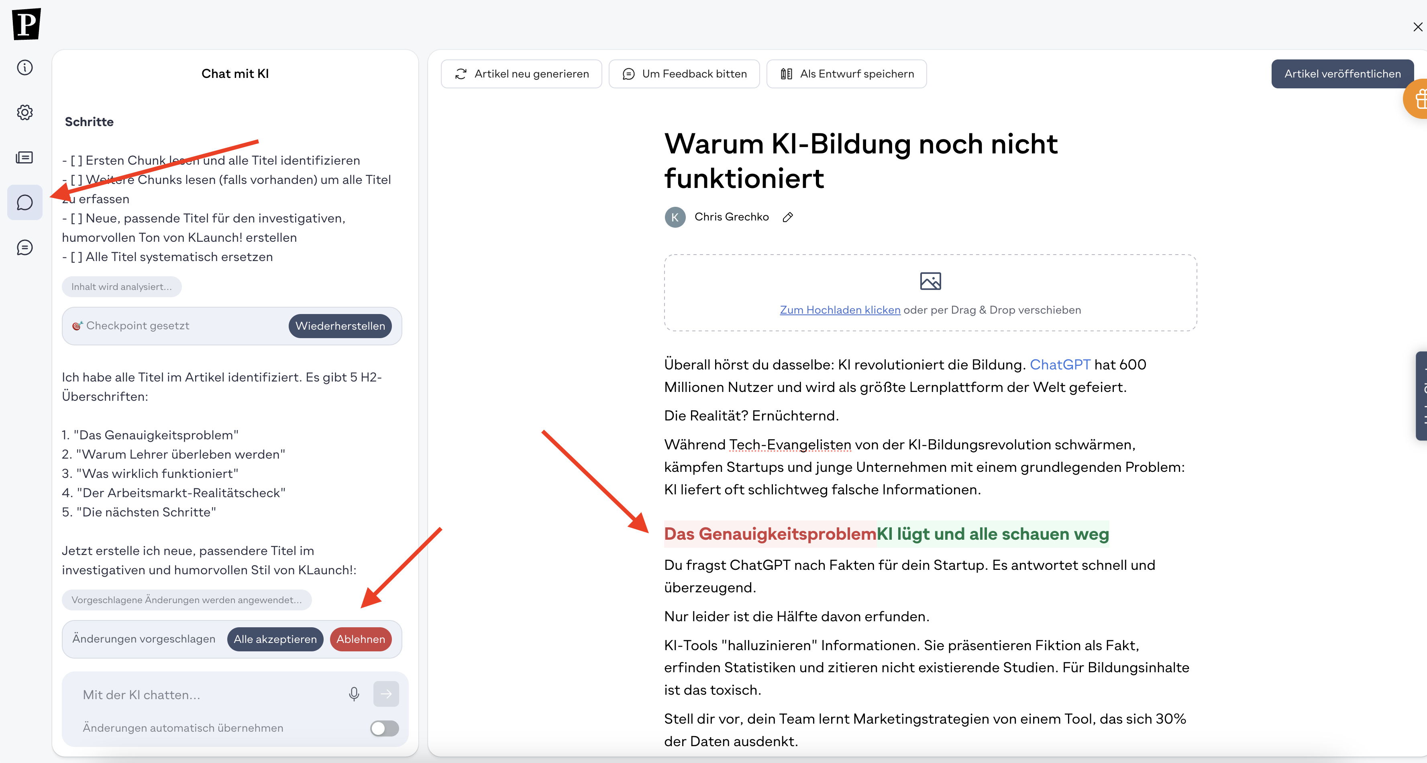
Task: Open the info panel icon in sidebar
Action: [25, 67]
